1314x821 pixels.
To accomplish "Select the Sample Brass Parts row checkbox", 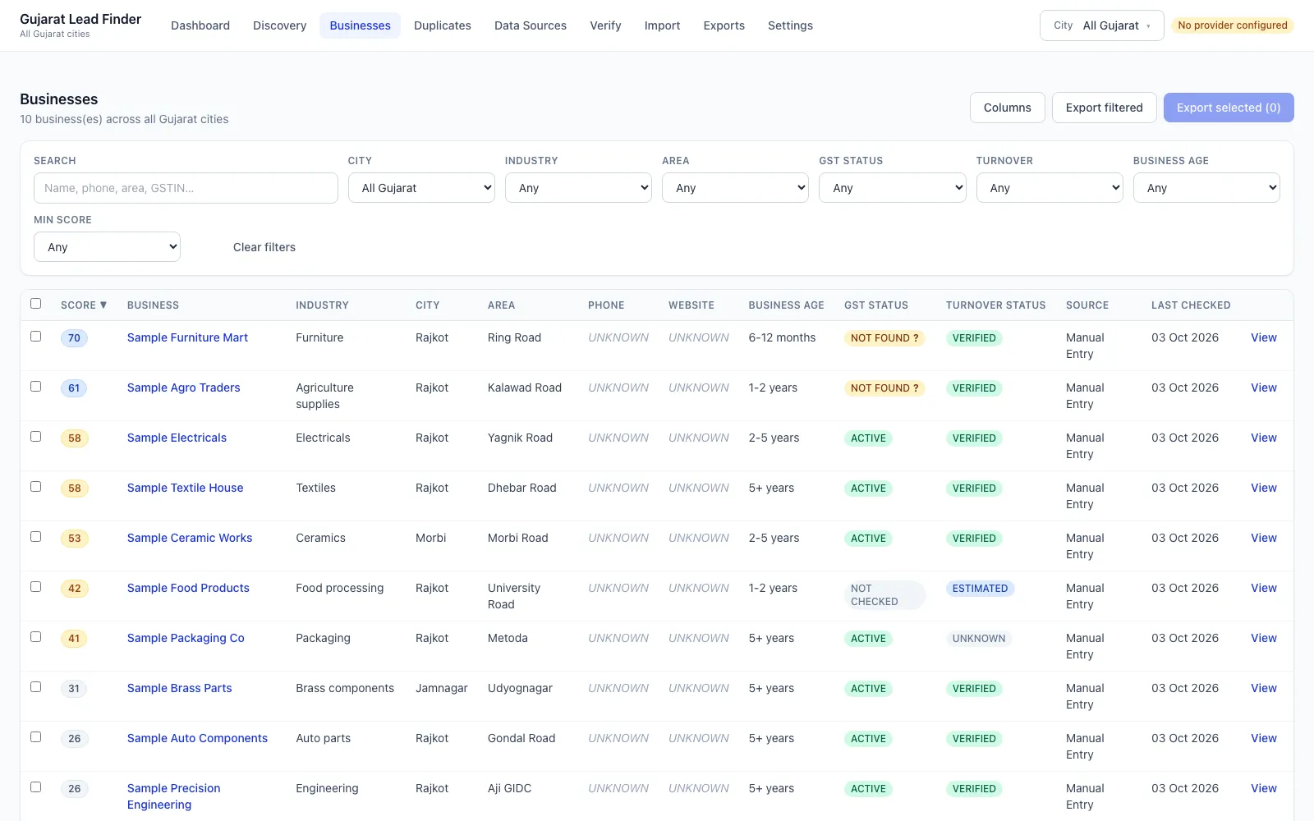I will 35,687.
